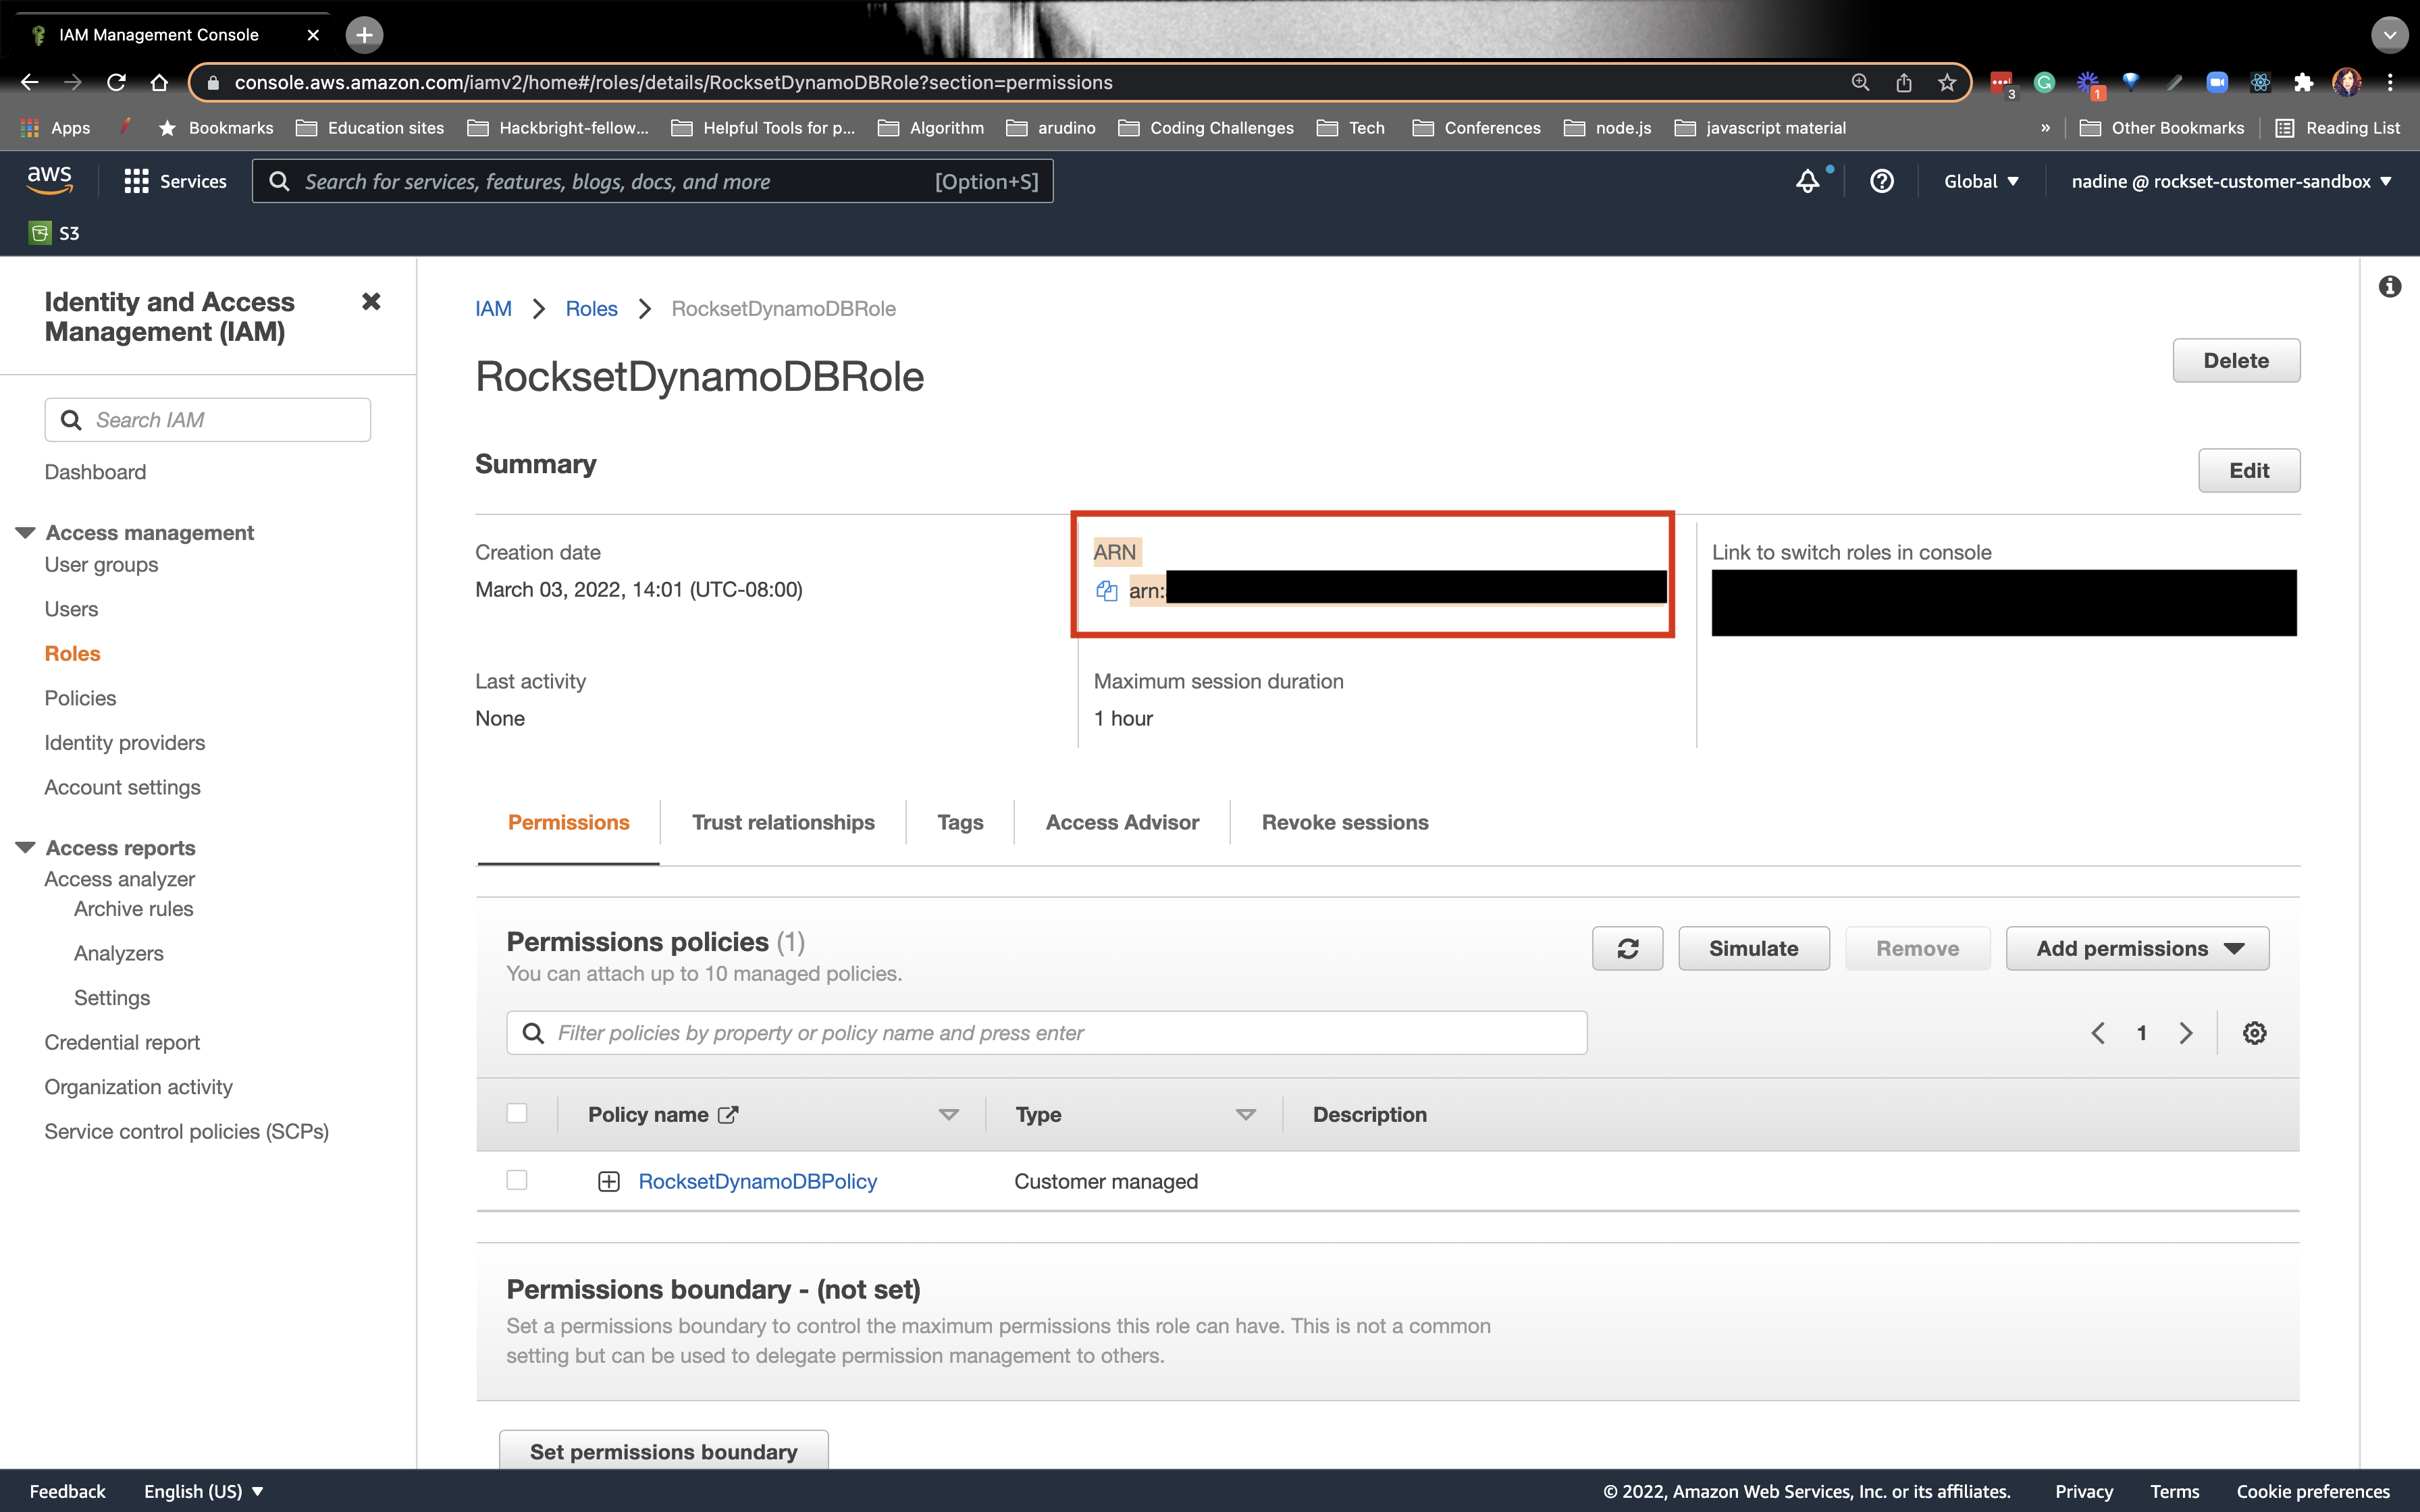
Task: Open the notifications bell icon
Action: [x=1807, y=181]
